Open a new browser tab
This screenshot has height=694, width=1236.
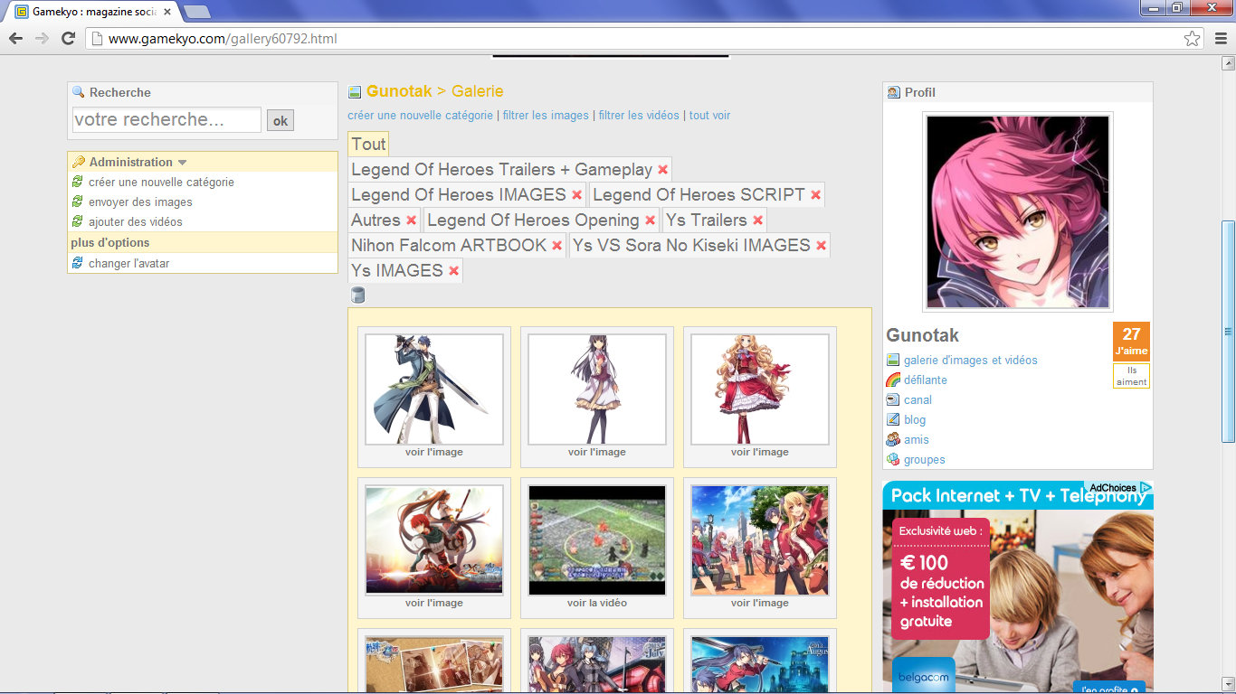197,12
